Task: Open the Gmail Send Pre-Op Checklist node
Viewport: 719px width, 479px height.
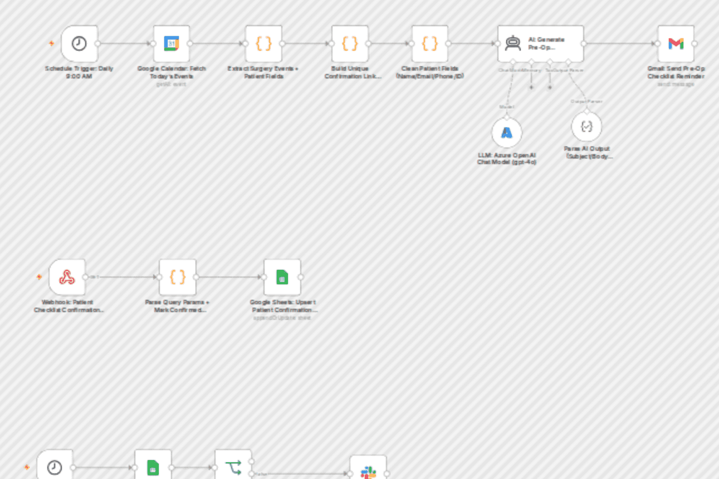Action: (x=676, y=43)
